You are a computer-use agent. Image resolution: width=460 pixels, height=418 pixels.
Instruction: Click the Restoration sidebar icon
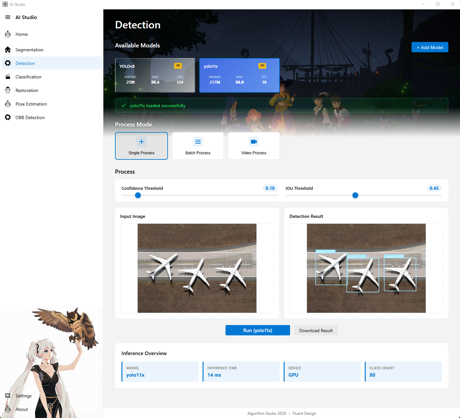tap(8, 90)
